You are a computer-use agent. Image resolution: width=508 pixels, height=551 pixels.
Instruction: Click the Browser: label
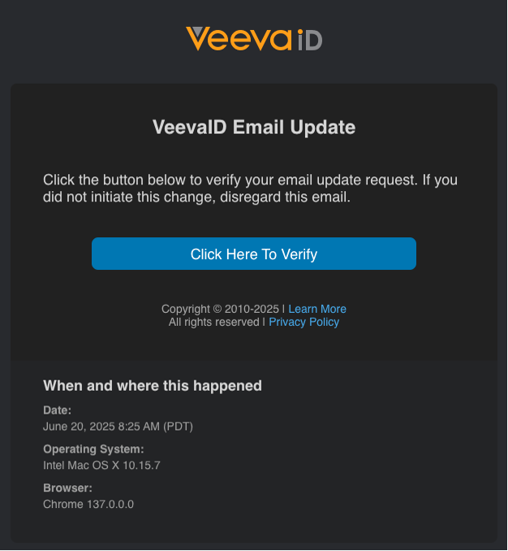click(x=67, y=488)
